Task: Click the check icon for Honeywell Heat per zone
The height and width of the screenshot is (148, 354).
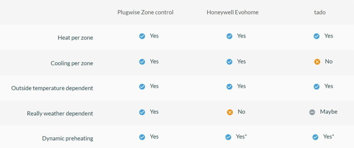Action: coord(229,36)
